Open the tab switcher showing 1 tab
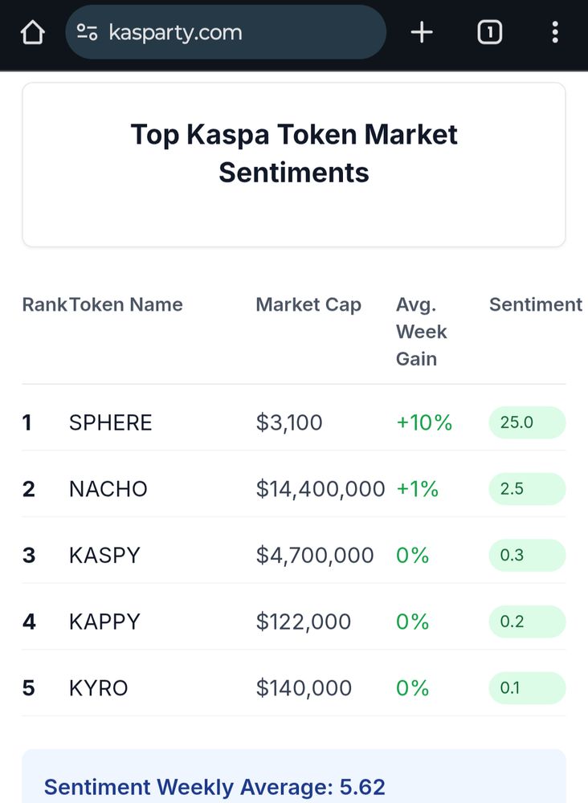 click(x=489, y=33)
